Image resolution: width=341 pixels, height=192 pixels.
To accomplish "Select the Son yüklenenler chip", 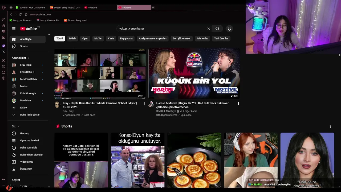I will [x=182, y=38].
